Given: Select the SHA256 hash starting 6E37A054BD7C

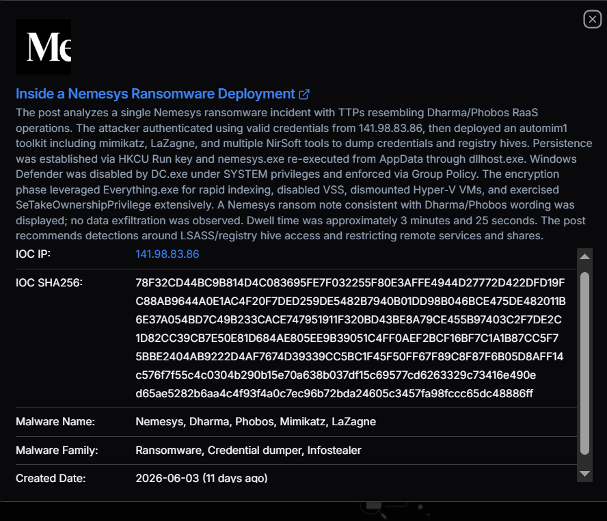Looking at the screenshot, I should click(x=349, y=320).
